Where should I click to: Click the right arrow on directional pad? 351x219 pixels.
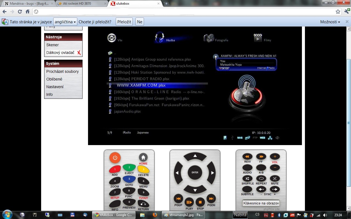[x=212, y=173]
